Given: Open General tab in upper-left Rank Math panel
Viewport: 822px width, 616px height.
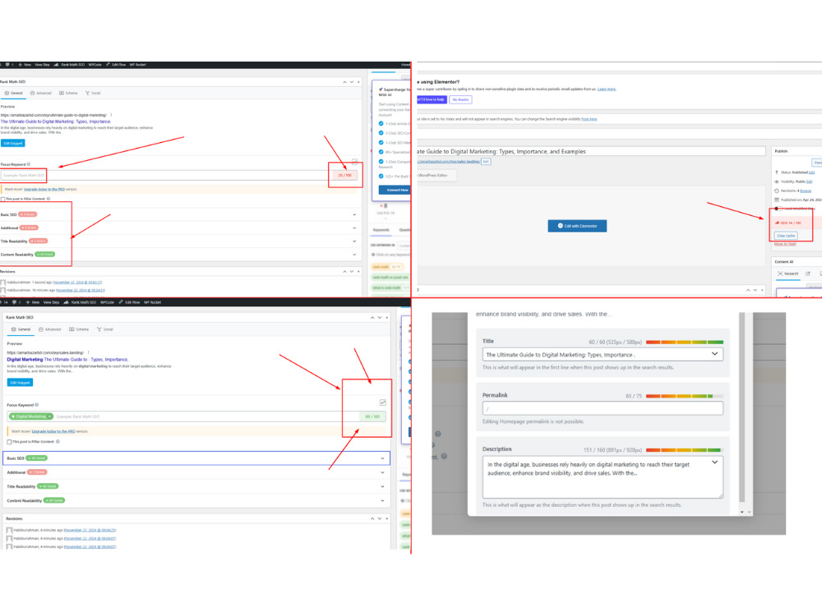Looking at the screenshot, I should (x=14, y=94).
